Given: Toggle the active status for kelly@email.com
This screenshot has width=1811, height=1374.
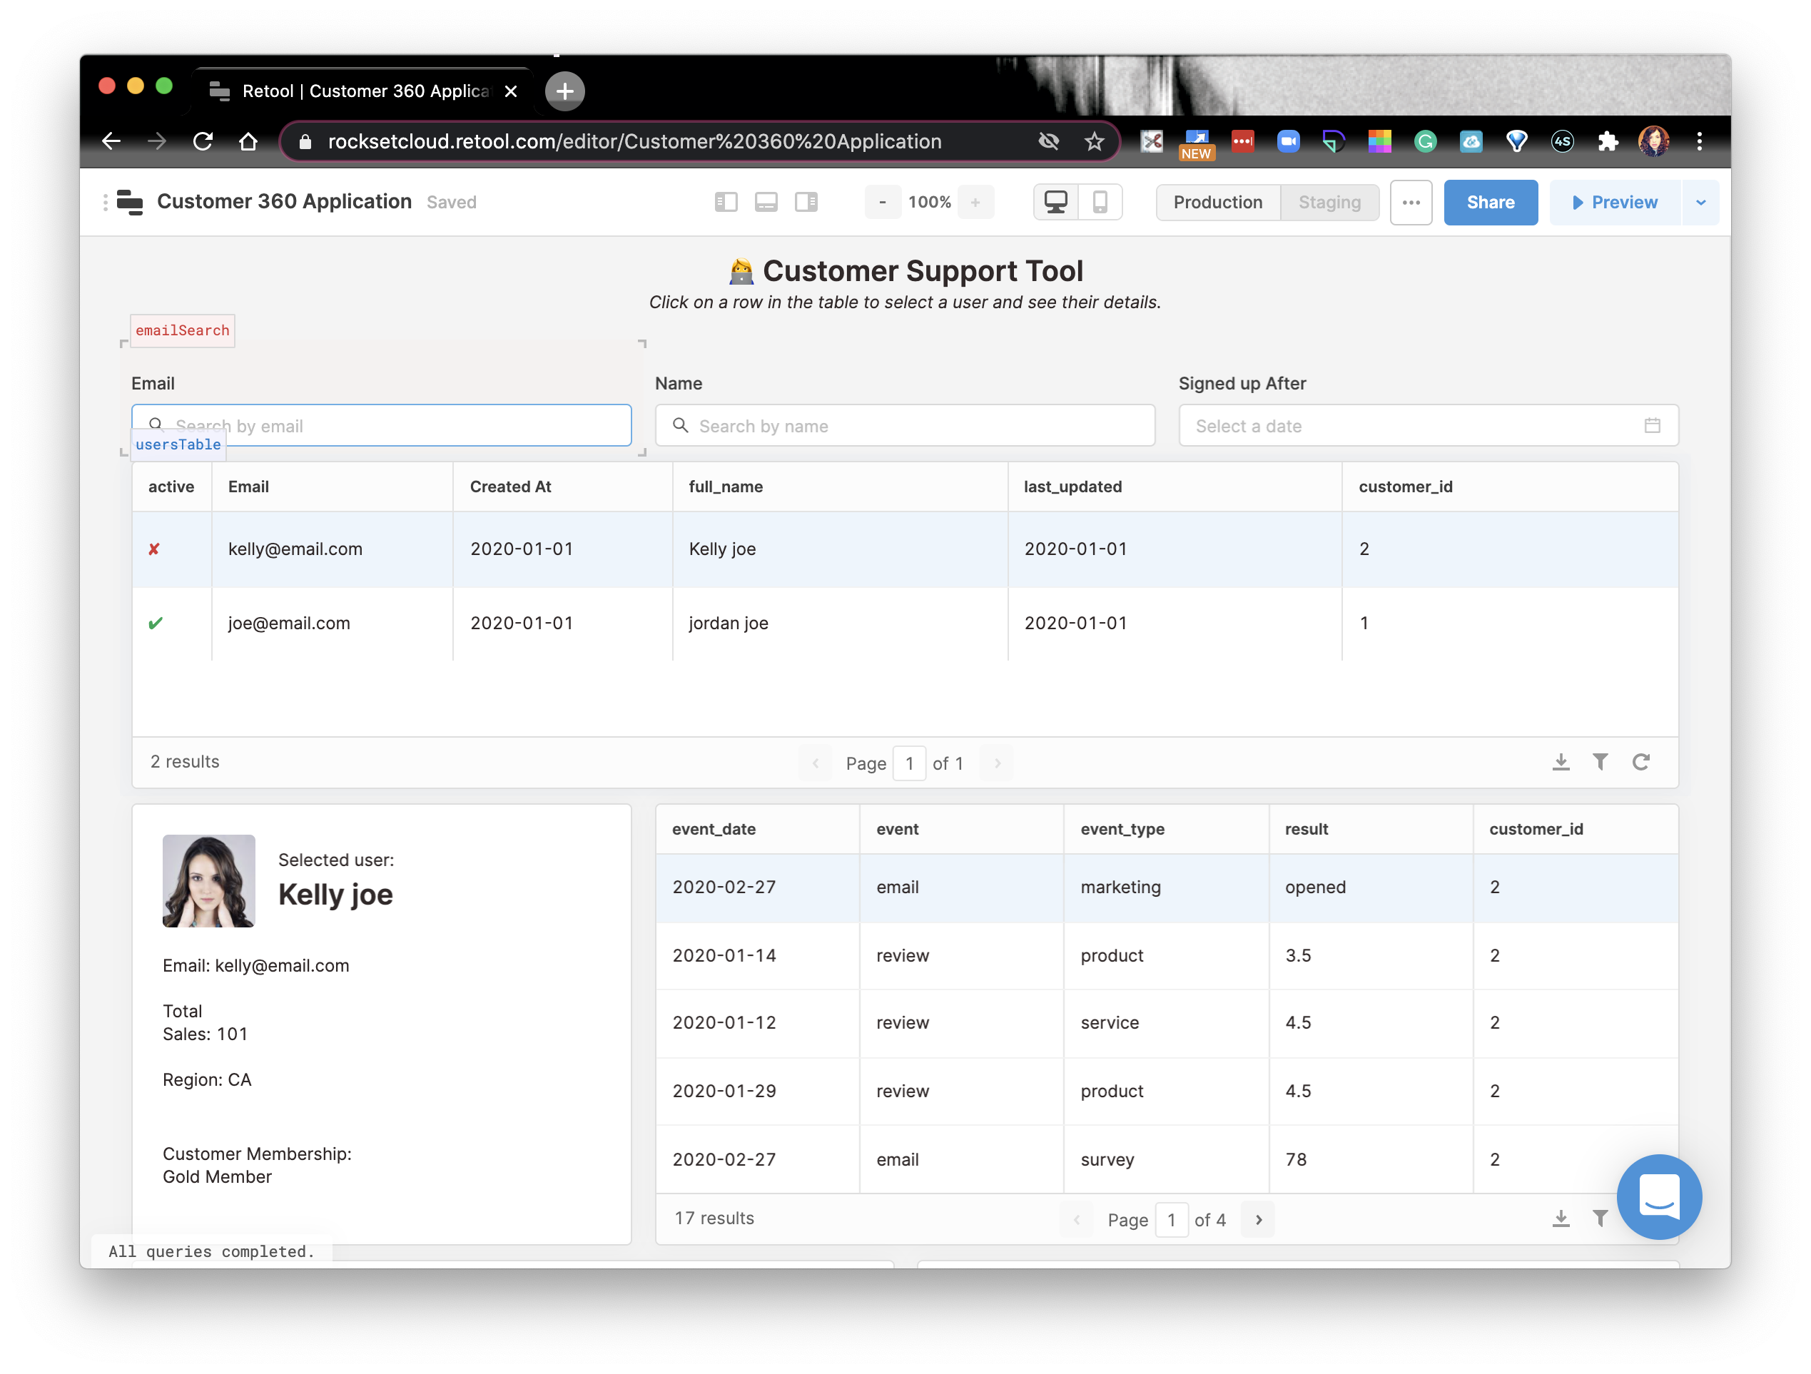Looking at the screenshot, I should click(154, 550).
